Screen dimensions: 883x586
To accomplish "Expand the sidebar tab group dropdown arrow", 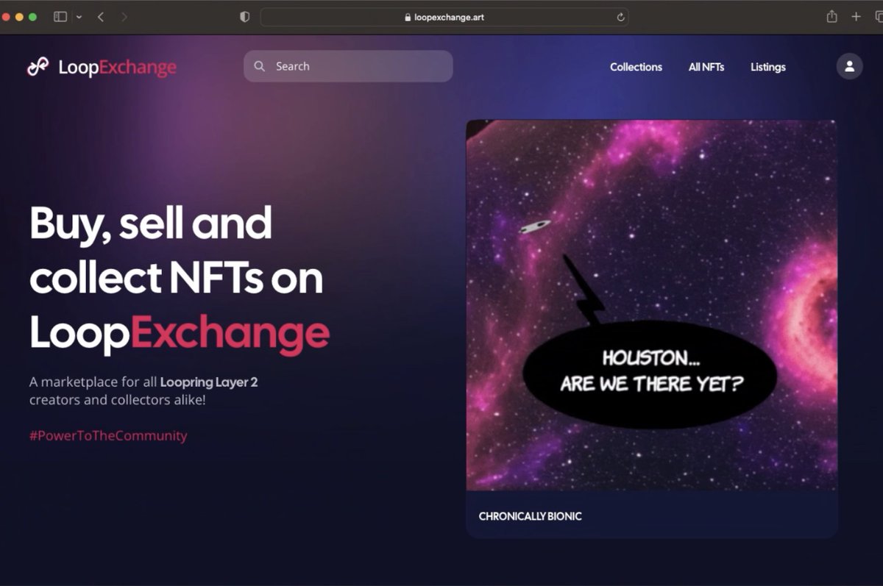I will click(79, 17).
